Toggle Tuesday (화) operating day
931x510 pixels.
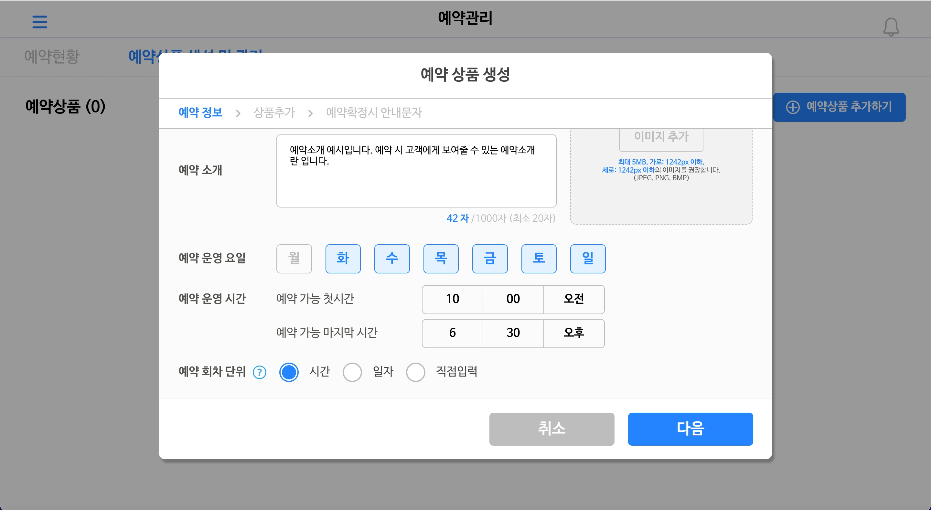[x=343, y=259]
